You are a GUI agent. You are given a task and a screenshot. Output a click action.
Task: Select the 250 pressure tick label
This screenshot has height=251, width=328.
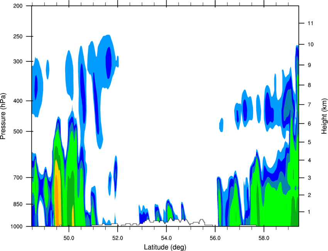coord(18,36)
